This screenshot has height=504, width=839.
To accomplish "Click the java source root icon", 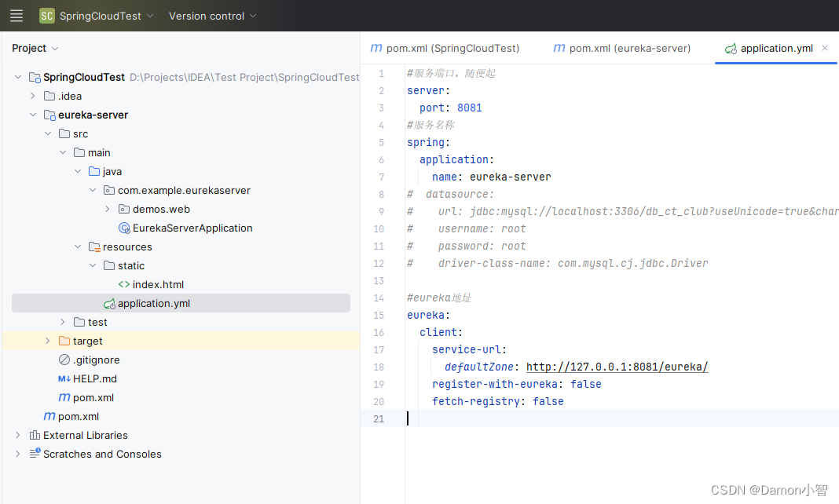I will coord(94,171).
